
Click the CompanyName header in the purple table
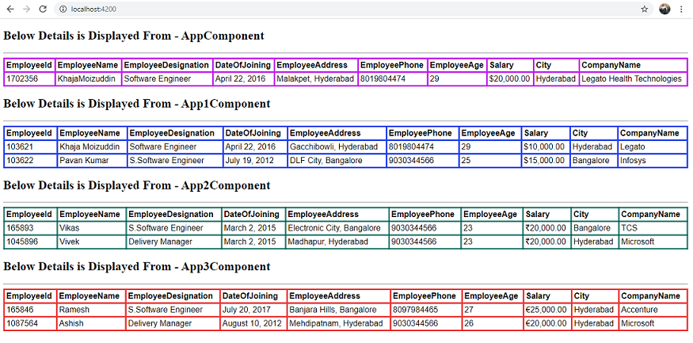(x=611, y=65)
